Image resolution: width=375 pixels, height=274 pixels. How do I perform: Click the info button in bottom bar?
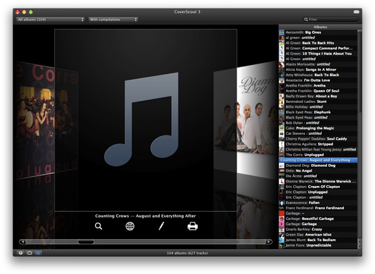(x=20, y=253)
